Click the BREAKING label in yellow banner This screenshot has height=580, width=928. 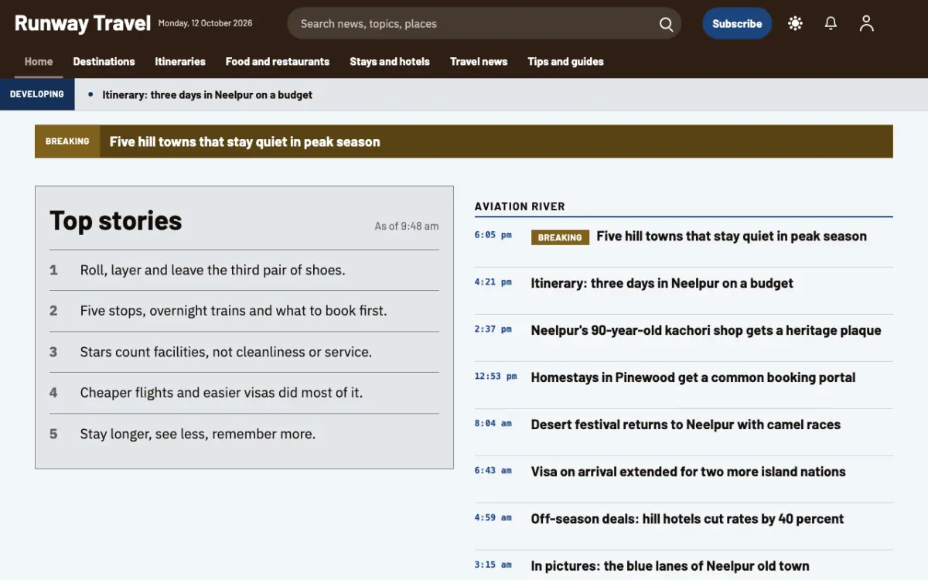[x=67, y=142]
